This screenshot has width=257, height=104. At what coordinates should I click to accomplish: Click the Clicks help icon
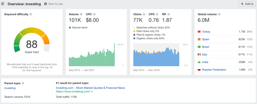144,14
